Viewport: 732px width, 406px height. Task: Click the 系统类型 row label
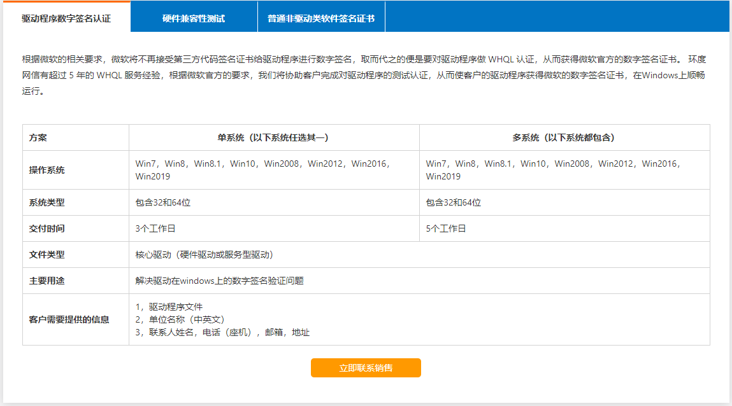click(47, 203)
